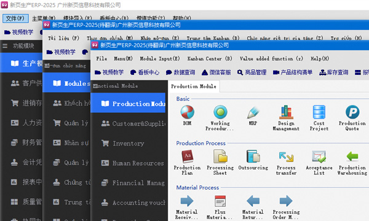
Task: Open Plus Material calendar icon
Action: click(x=220, y=201)
